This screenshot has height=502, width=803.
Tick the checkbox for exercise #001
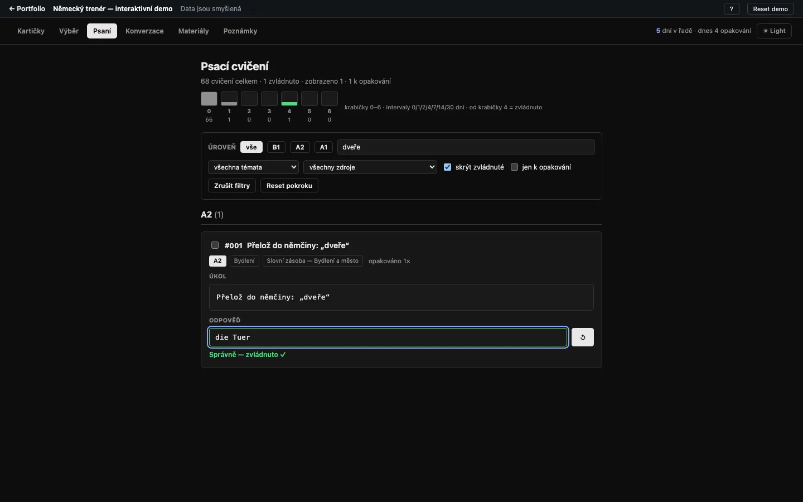pyautogui.click(x=215, y=245)
